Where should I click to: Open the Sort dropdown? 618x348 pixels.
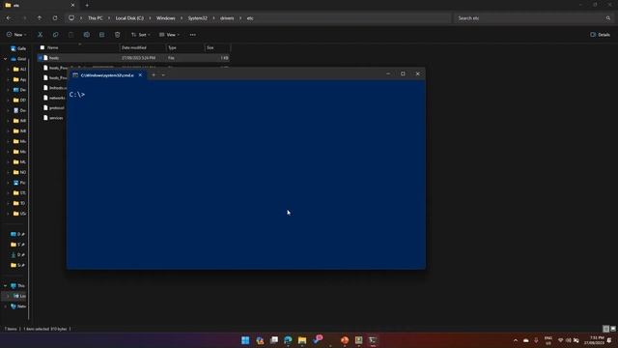coord(140,35)
